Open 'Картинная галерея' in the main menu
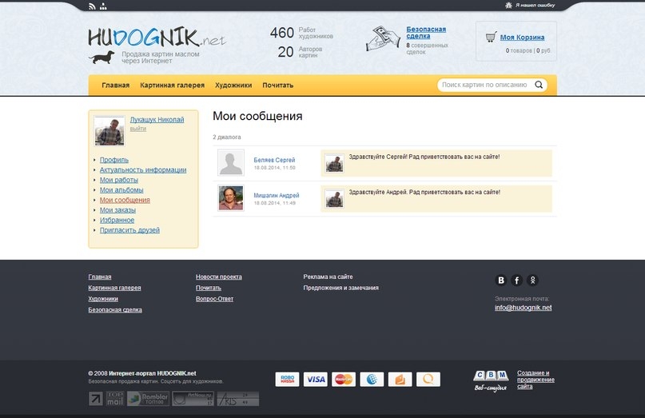The image size is (645, 418). (x=172, y=85)
